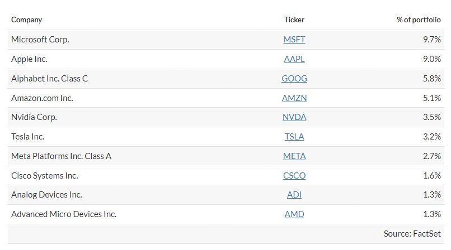Click the Apple Inc. company name

[x=29, y=59]
